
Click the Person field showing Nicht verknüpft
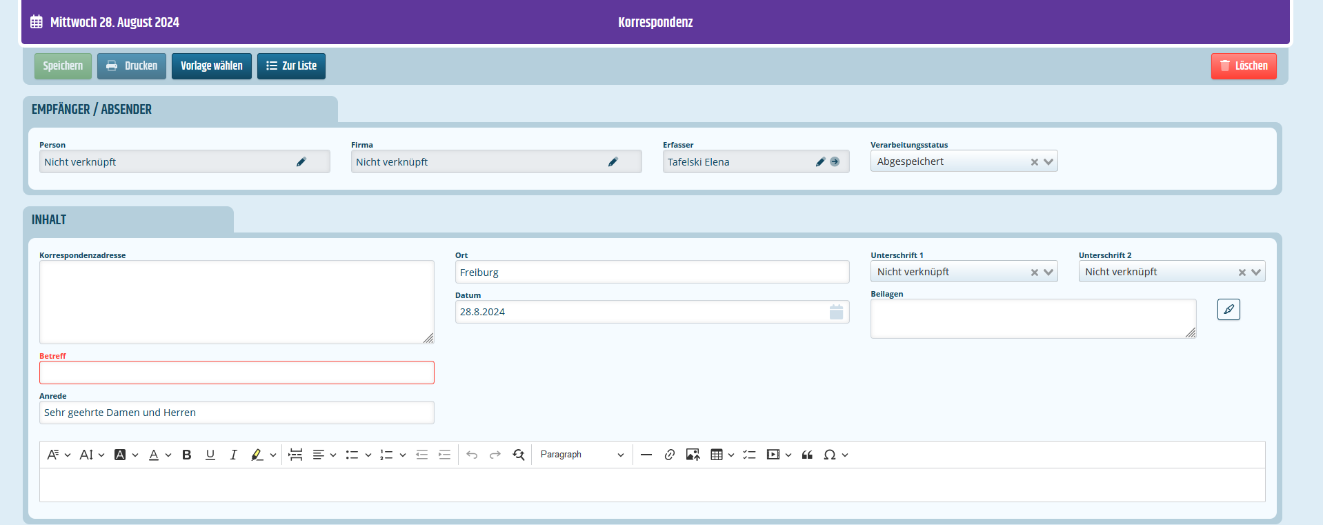184,161
